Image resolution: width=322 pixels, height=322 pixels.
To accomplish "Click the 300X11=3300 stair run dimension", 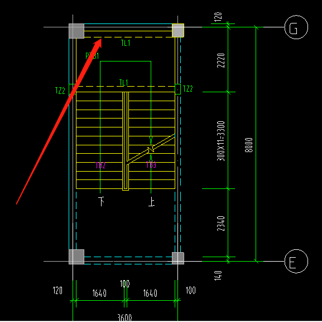I will tap(221, 141).
